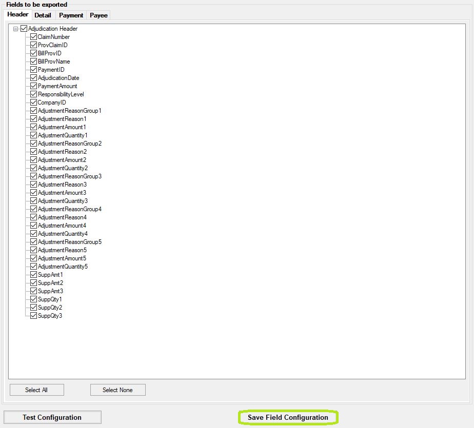Uncheck AdjustmentReasonGroup2 checkbox
Viewport: 474px width, 428px height.
pos(33,144)
